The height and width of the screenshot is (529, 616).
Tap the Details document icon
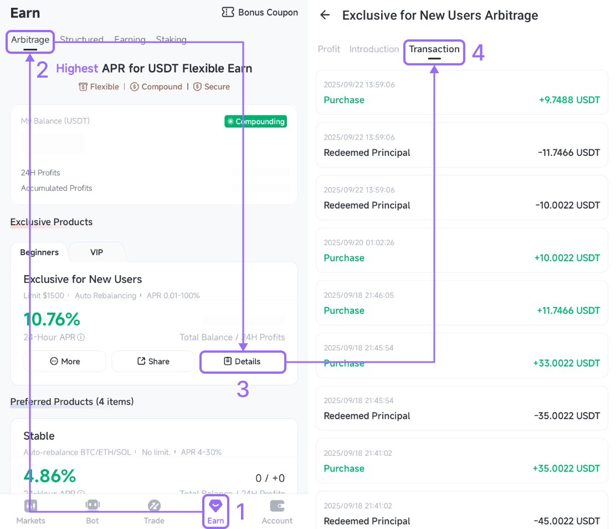228,361
